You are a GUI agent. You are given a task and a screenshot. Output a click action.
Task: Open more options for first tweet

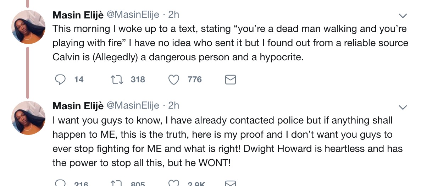403,16
